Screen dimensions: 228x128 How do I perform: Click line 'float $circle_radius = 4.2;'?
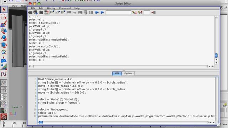click(x=55, y=79)
